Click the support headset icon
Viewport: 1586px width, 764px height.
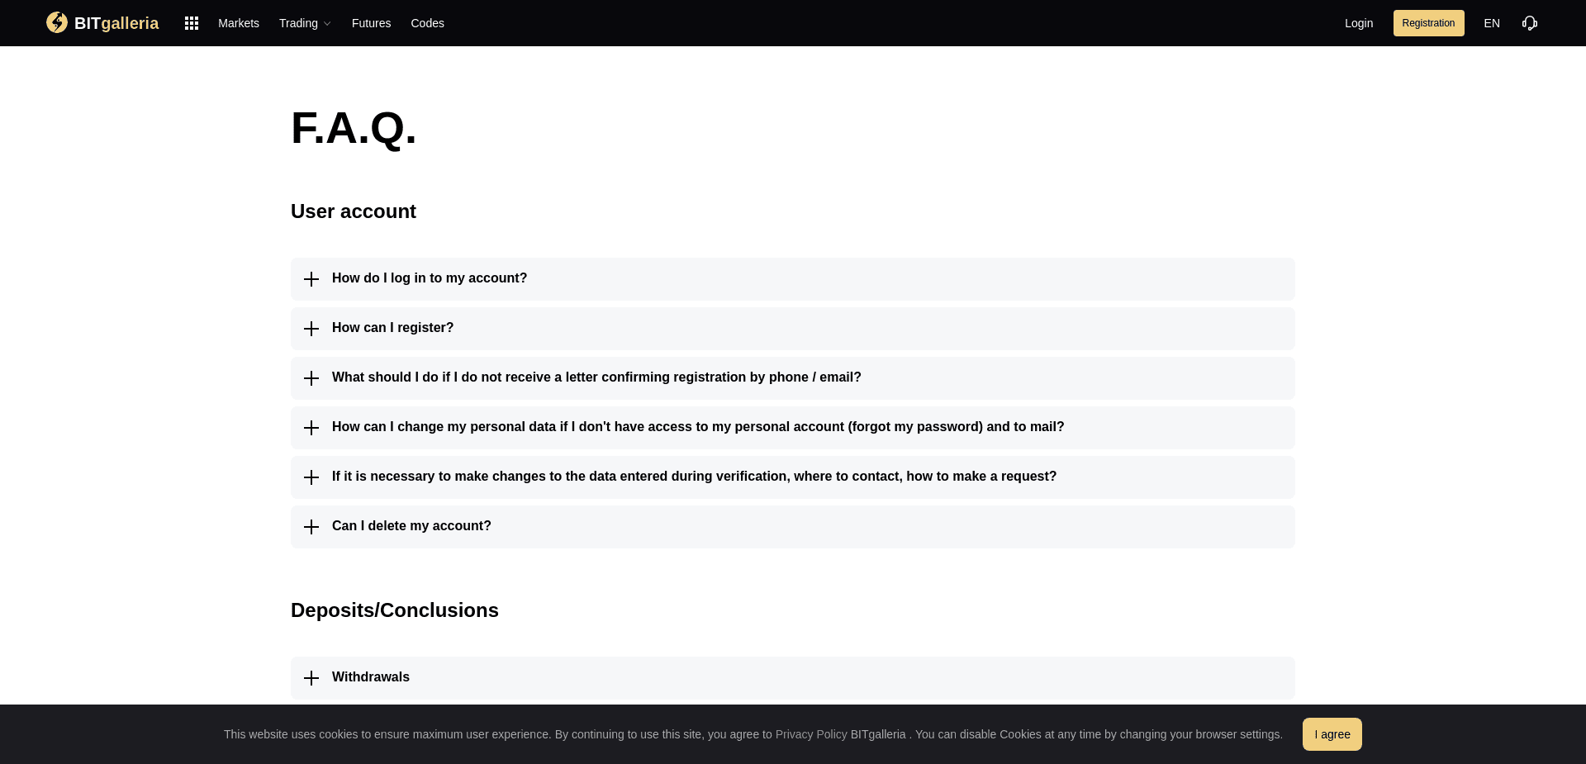pos(1530,23)
